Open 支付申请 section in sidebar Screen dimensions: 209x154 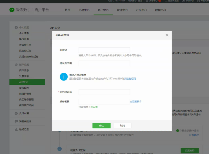click(x=24, y=113)
